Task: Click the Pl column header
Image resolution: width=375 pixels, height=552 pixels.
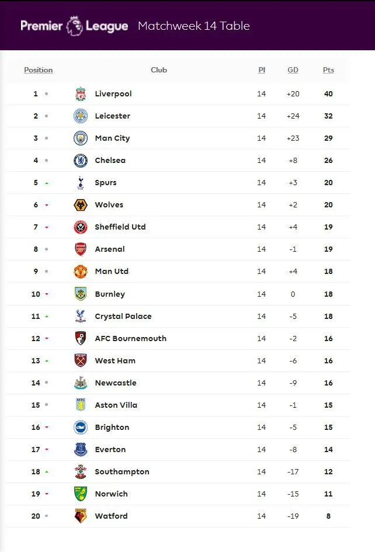Action: [262, 70]
